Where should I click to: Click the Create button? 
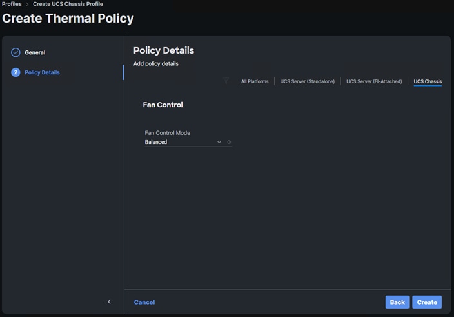[427, 302]
